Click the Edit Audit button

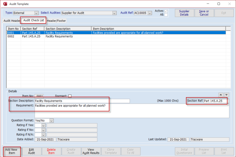(x=31, y=151)
